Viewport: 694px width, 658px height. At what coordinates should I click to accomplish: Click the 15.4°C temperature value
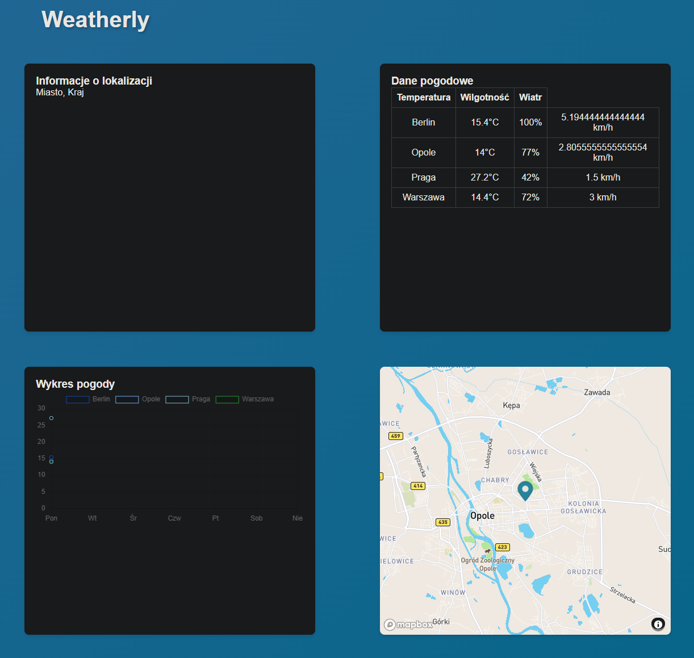pyautogui.click(x=485, y=123)
